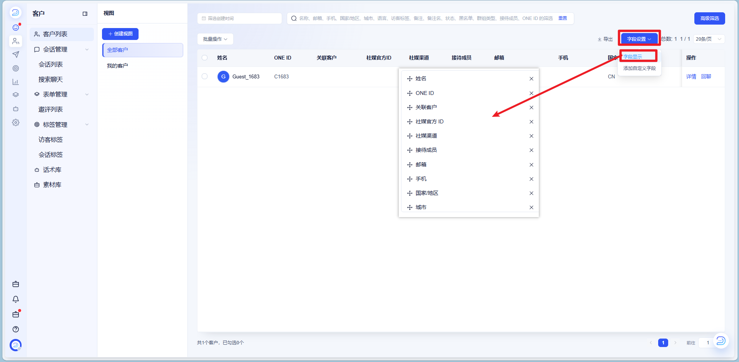Screen dimensions: 739x362
Task: Open the floating chat widget icon
Action: [x=721, y=340]
